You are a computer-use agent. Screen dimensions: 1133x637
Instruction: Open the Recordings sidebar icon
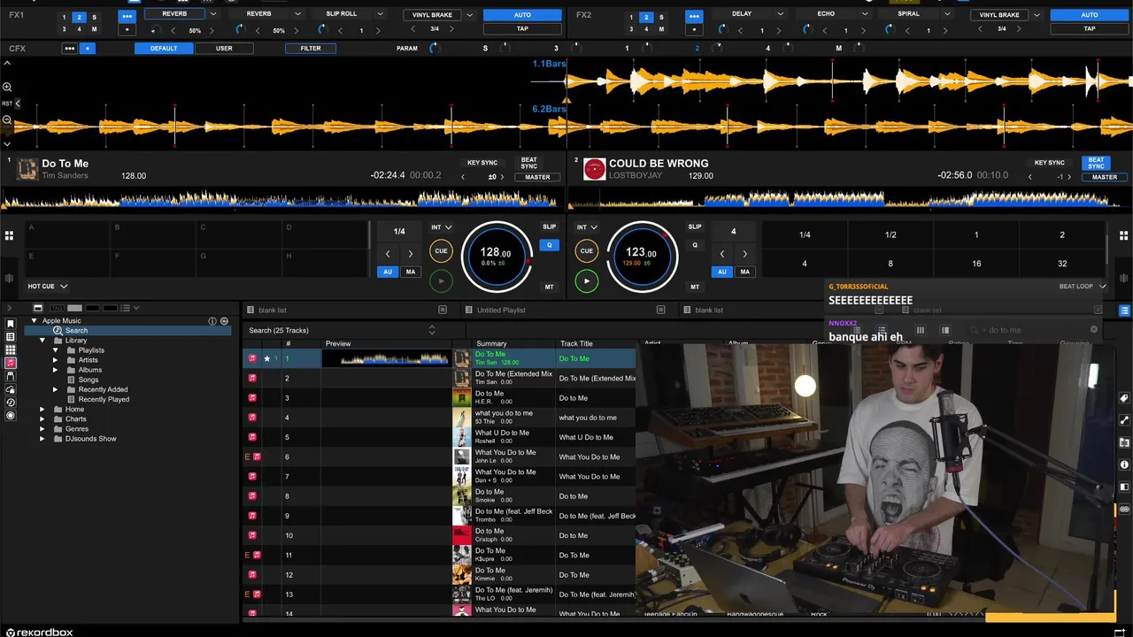(x=11, y=415)
